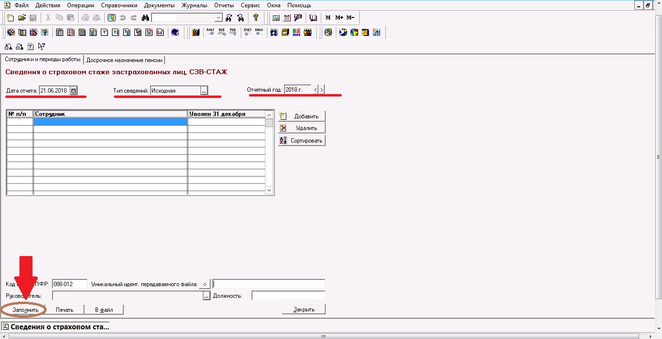This screenshot has width=662, height=339.
Task: Open Help with the yellow question mark icon
Action: [256, 18]
